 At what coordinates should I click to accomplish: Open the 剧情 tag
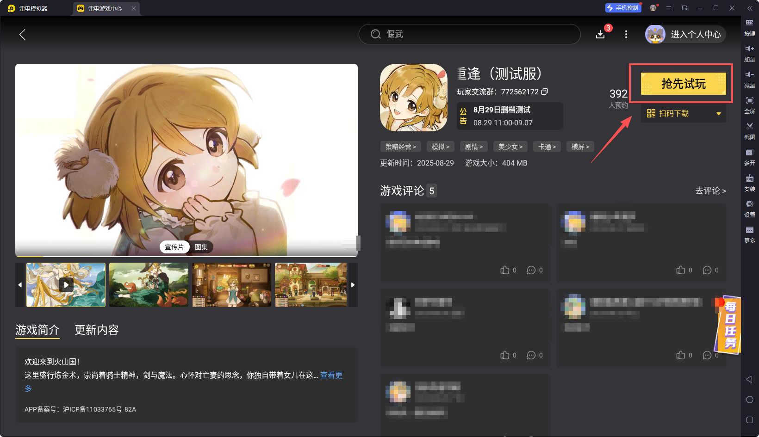point(474,147)
